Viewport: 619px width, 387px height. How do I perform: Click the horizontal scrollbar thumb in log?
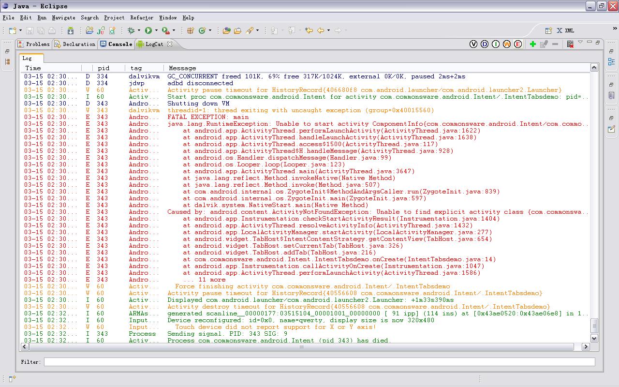(301, 347)
